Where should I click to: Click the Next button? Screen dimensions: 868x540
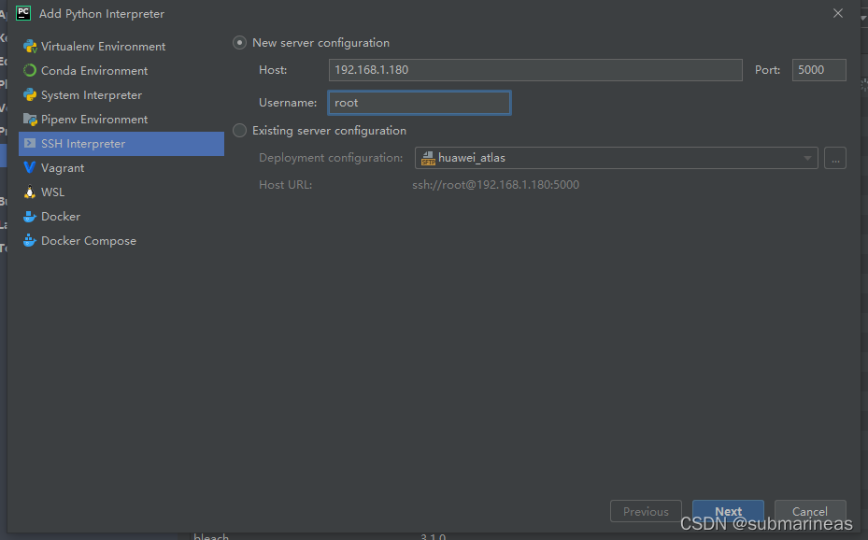[728, 511]
